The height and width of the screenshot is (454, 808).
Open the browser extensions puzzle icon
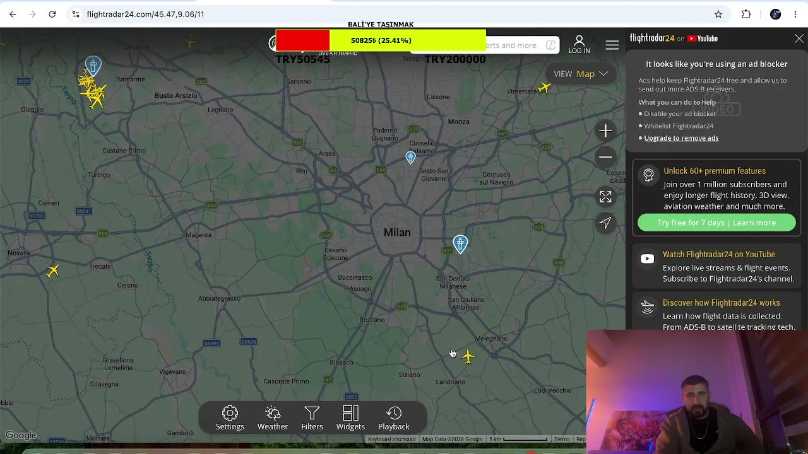[x=746, y=14]
